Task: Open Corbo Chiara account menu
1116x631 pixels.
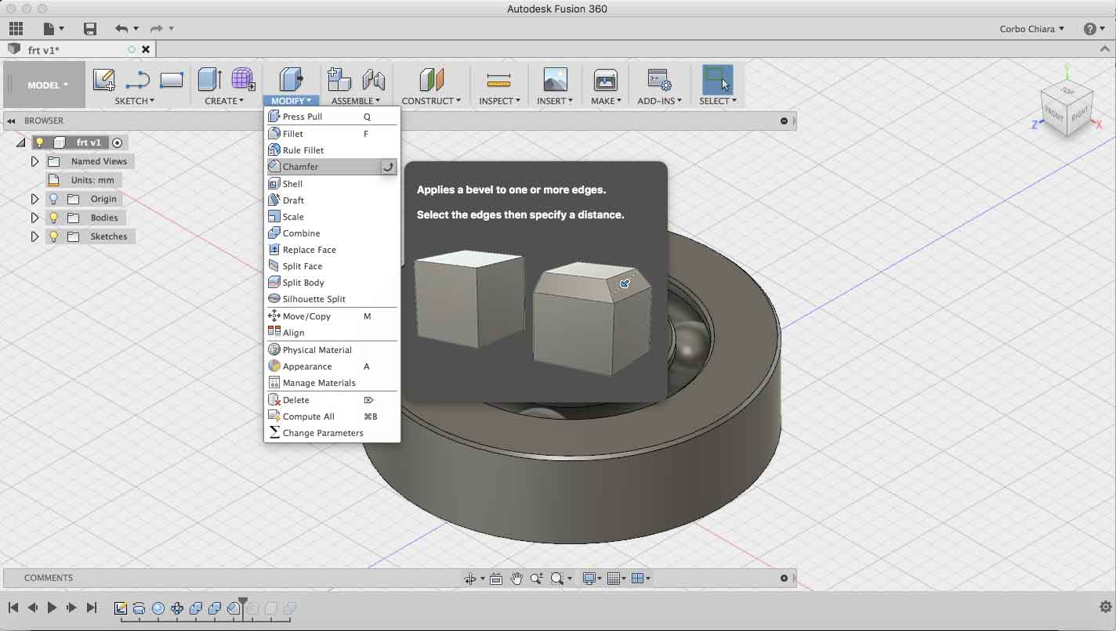Action: pos(1032,29)
